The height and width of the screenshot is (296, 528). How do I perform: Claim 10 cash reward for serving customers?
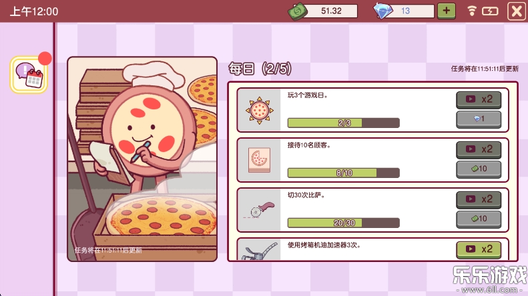click(479, 169)
